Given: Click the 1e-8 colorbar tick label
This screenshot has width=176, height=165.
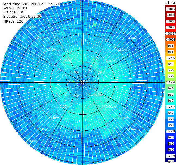Looking at the screenshot, I should (x=171, y=137).
